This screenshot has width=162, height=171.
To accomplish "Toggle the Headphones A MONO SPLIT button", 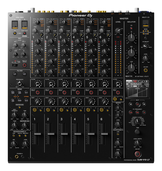I will click(25, 136).
